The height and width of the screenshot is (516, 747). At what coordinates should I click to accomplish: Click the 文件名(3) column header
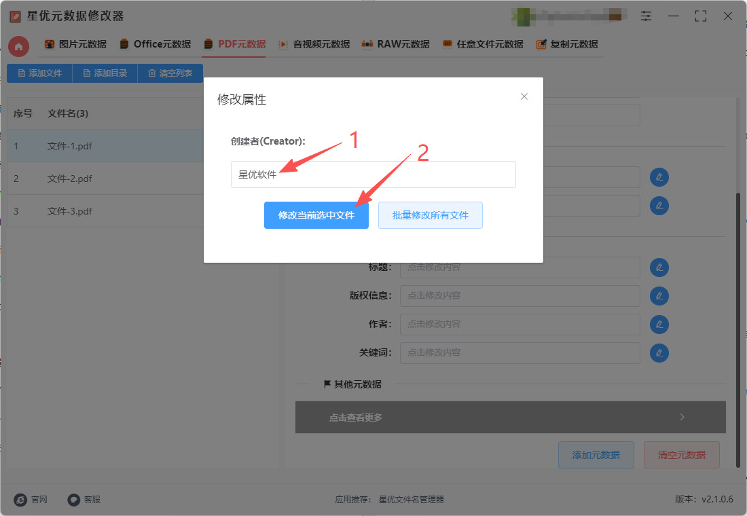68,113
